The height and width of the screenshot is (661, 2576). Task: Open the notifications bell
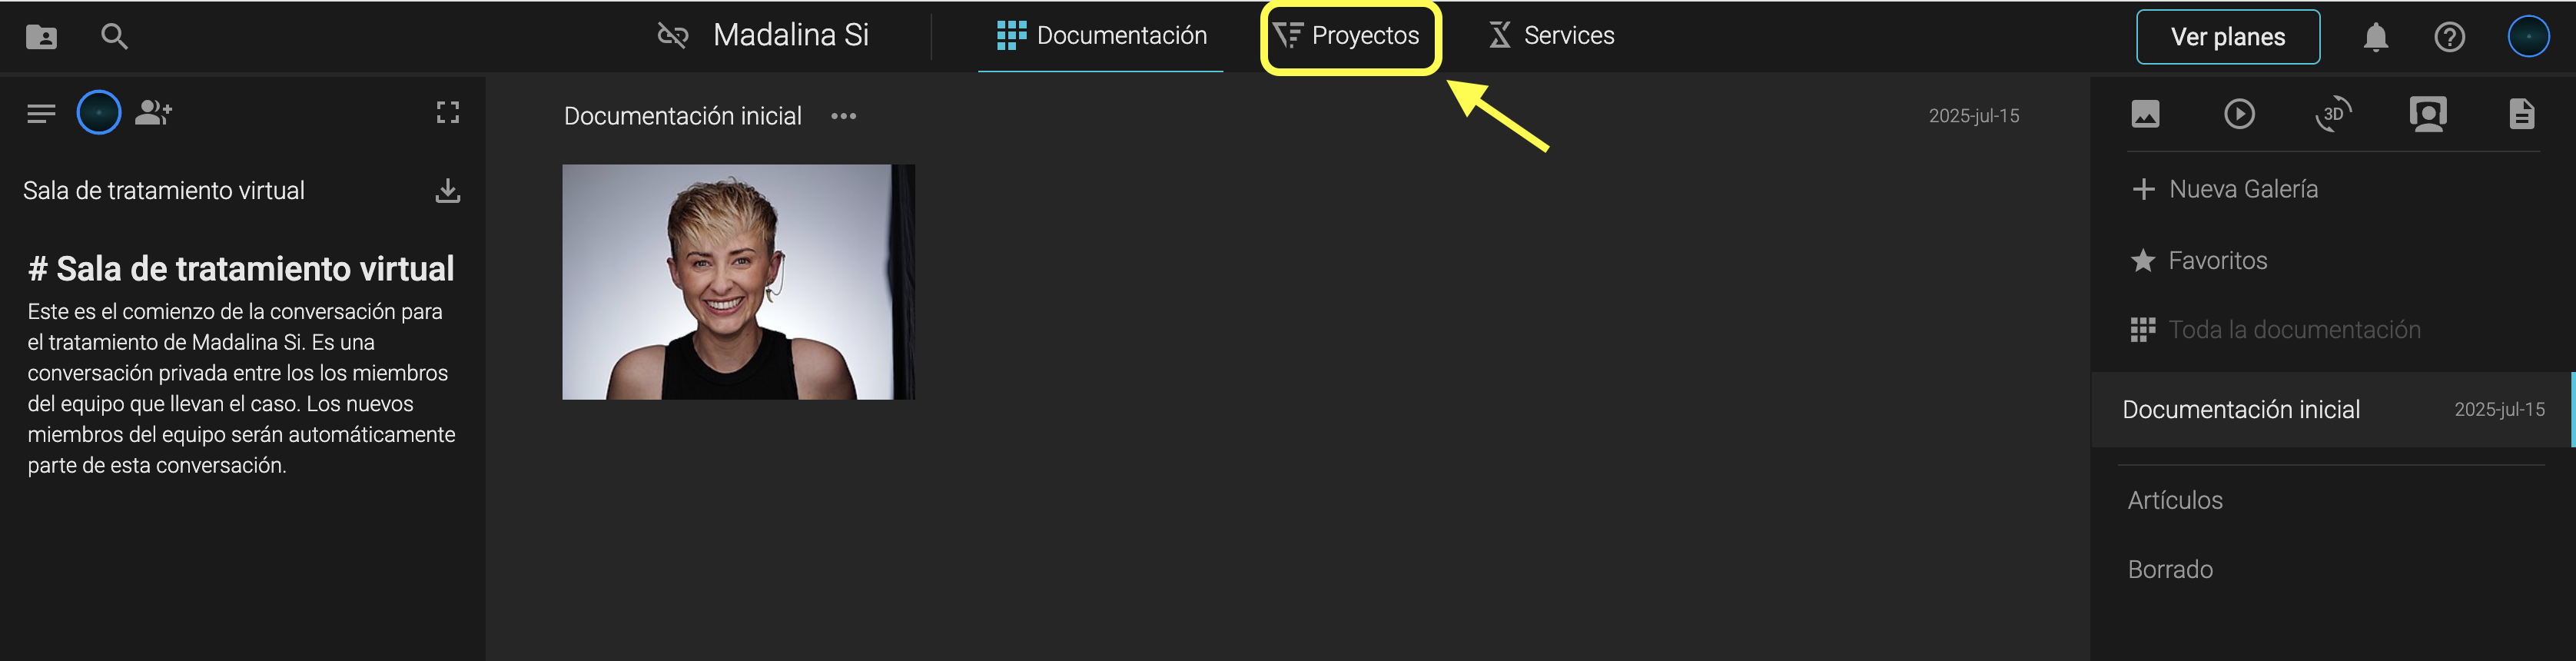pos(2375,37)
